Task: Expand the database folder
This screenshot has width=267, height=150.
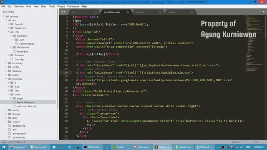Action: pyautogui.click(x=6, y=71)
